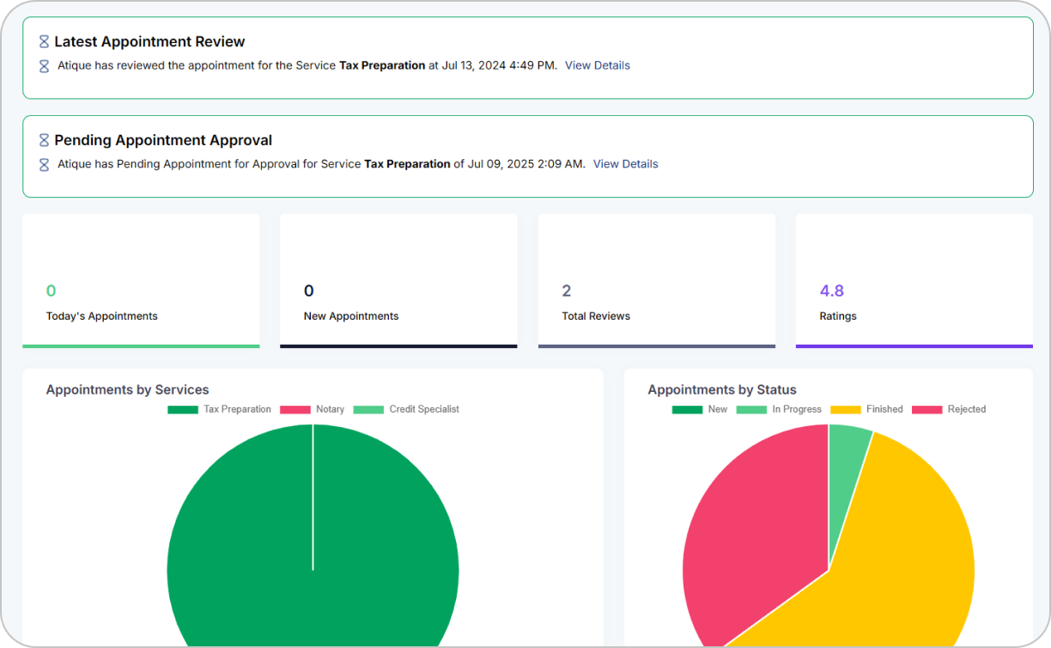Open View Details for the pending appointment approval
The height and width of the screenshot is (648, 1051).
click(625, 164)
